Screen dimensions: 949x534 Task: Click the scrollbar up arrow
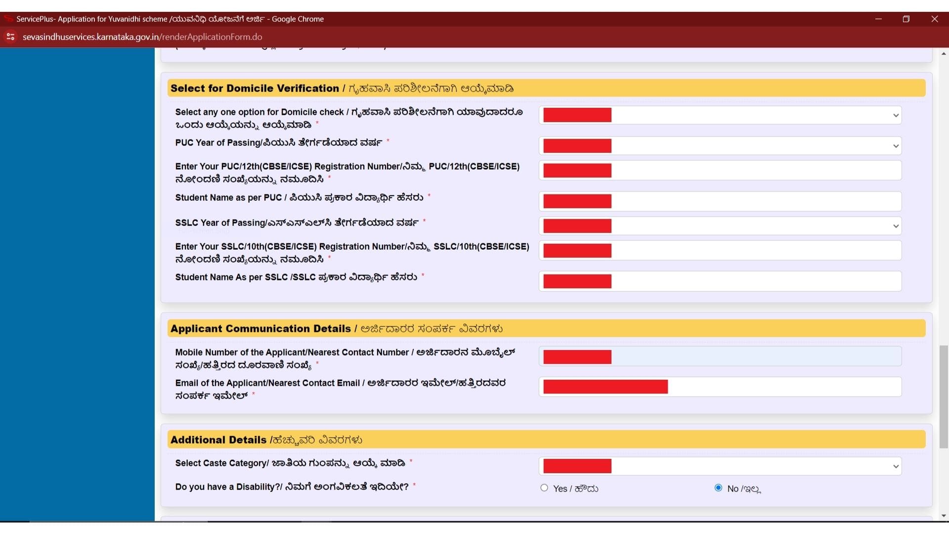coord(944,53)
